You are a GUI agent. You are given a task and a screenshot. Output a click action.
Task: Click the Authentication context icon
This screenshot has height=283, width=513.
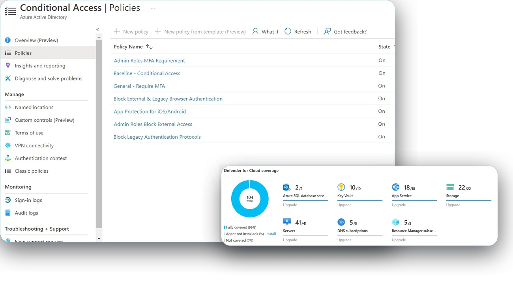point(7,158)
